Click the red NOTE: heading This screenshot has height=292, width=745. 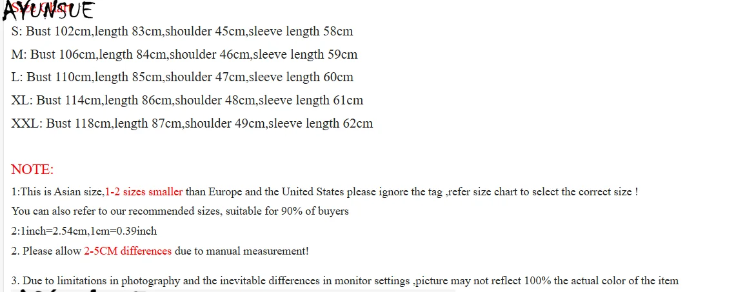(32, 170)
